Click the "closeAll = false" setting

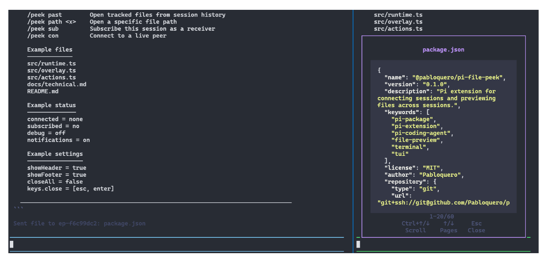coord(55,181)
